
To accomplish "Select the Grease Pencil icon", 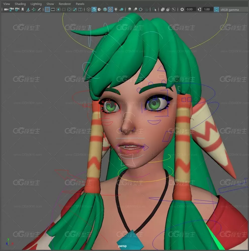I will 39,10.
